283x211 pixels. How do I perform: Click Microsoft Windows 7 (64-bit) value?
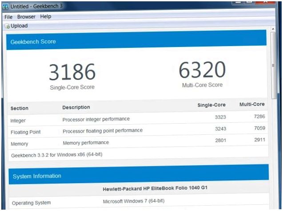tap(134, 201)
